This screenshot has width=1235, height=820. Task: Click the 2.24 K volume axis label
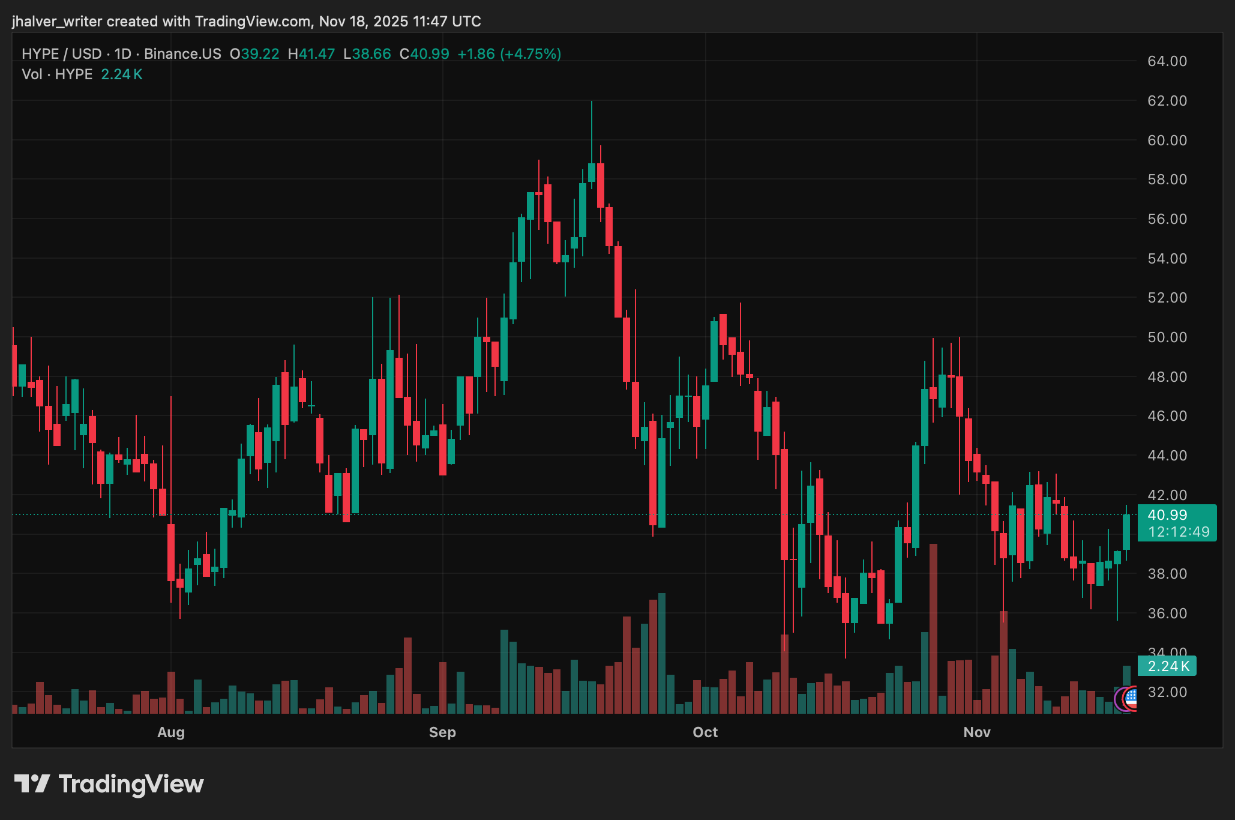coord(1168,666)
